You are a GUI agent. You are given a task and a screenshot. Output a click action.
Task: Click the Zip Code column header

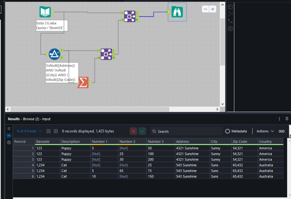coord(245,142)
